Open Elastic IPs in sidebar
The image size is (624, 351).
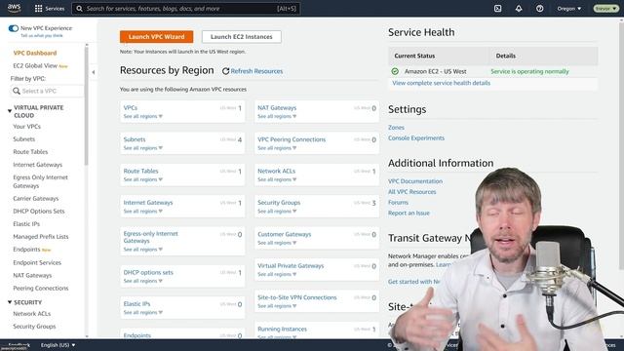[x=26, y=224]
